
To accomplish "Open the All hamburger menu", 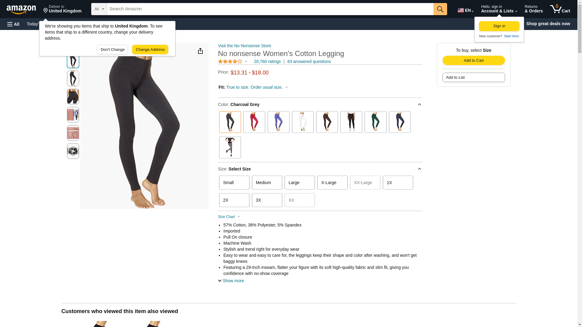I will click(13, 24).
